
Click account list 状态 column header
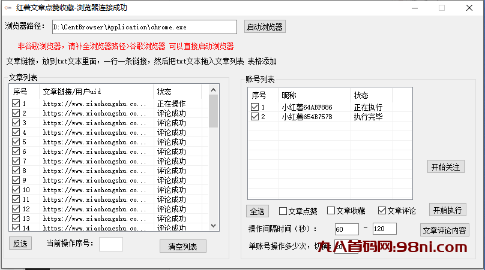click(x=371, y=95)
